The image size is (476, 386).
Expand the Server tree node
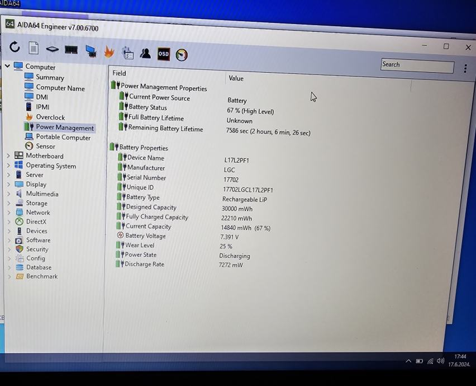point(8,175)
